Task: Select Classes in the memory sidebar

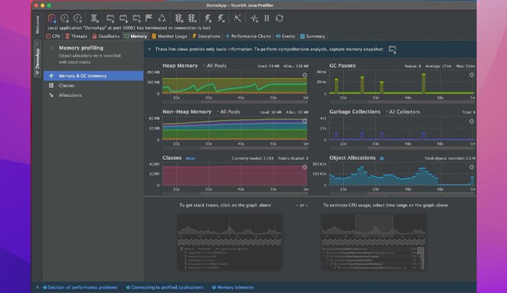Action: 67,85
